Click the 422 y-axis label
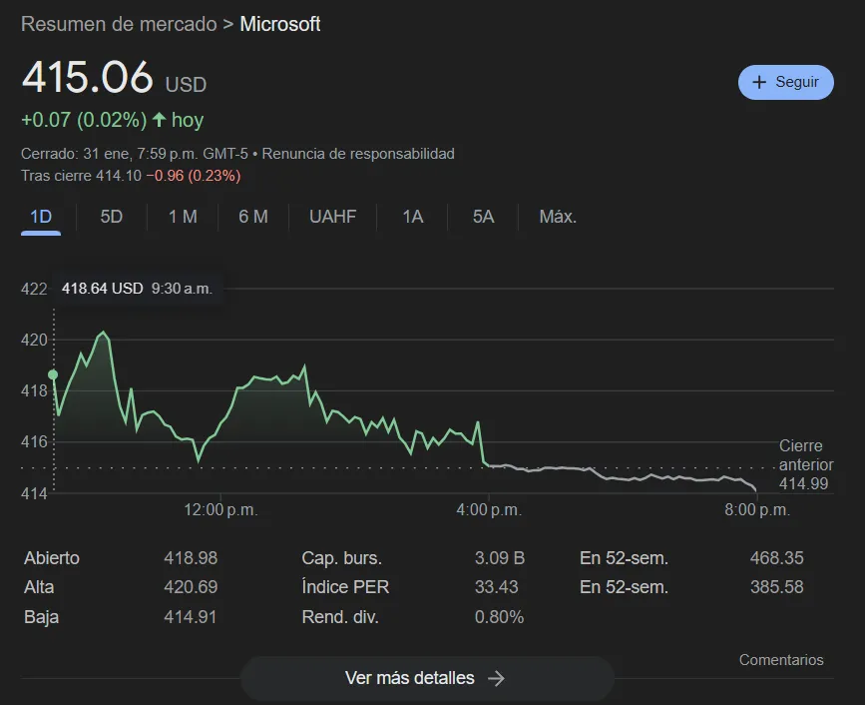The image size is (865, 705). pyautogui.click(x=34, y=289)
